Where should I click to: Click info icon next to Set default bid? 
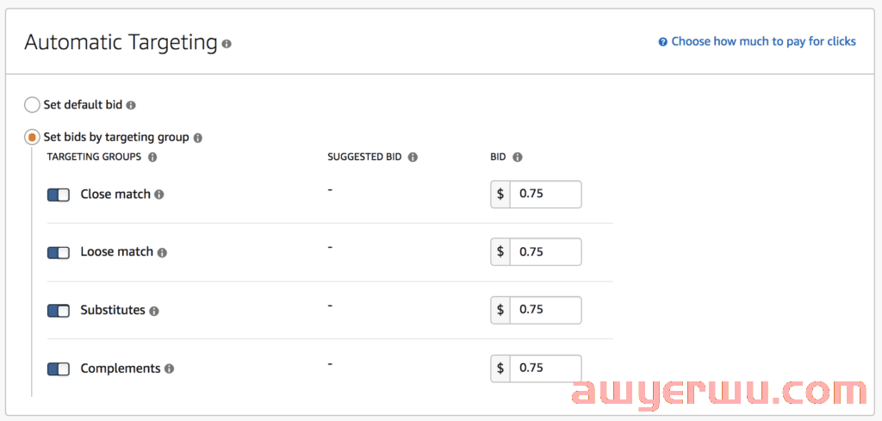point(131,105)
